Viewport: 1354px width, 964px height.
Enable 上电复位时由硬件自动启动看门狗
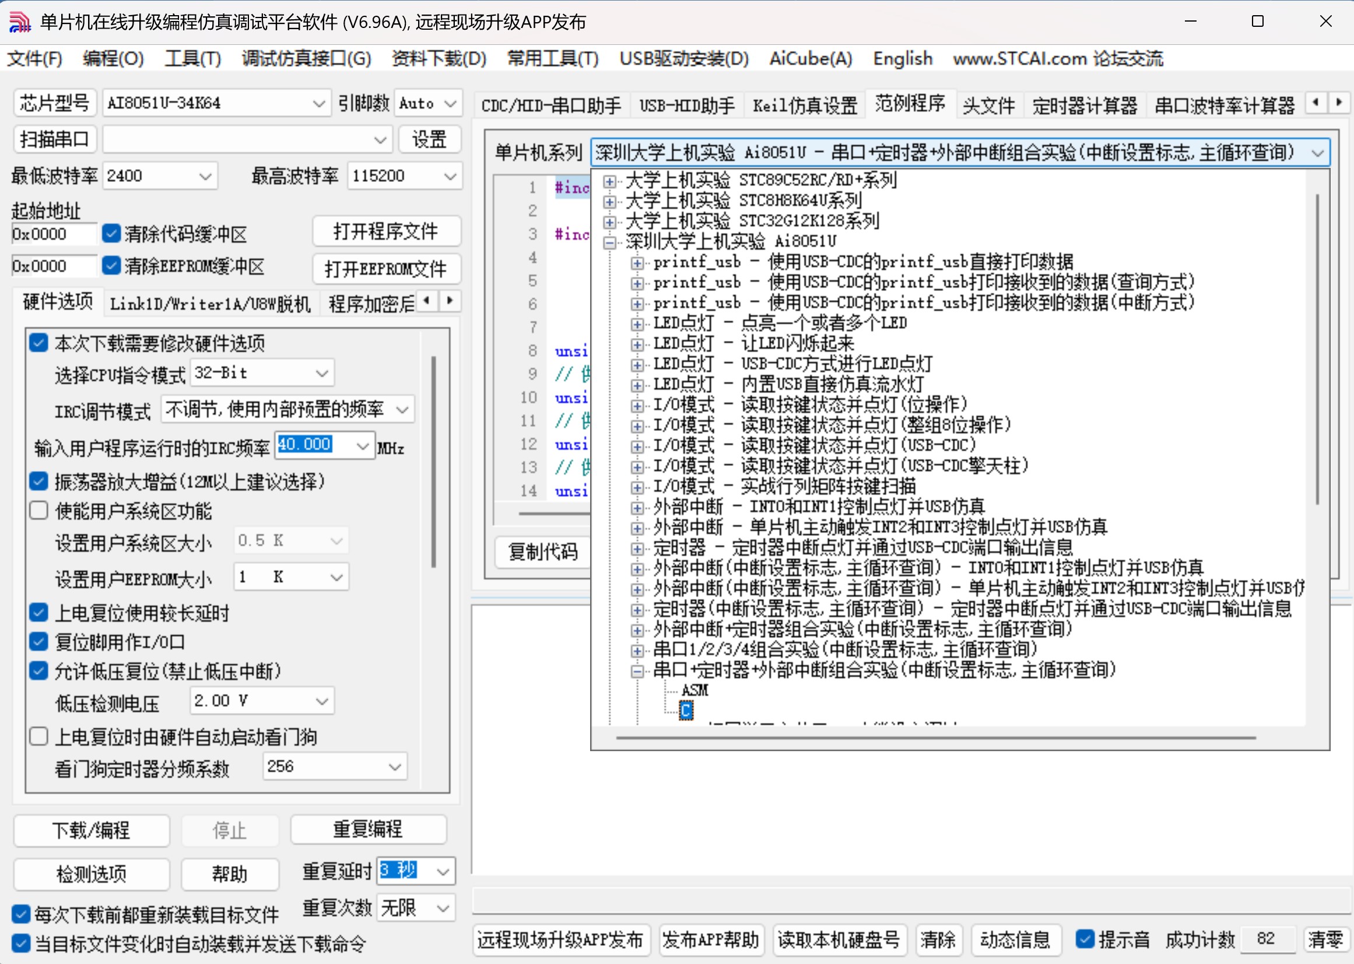(x=39, y=737)
